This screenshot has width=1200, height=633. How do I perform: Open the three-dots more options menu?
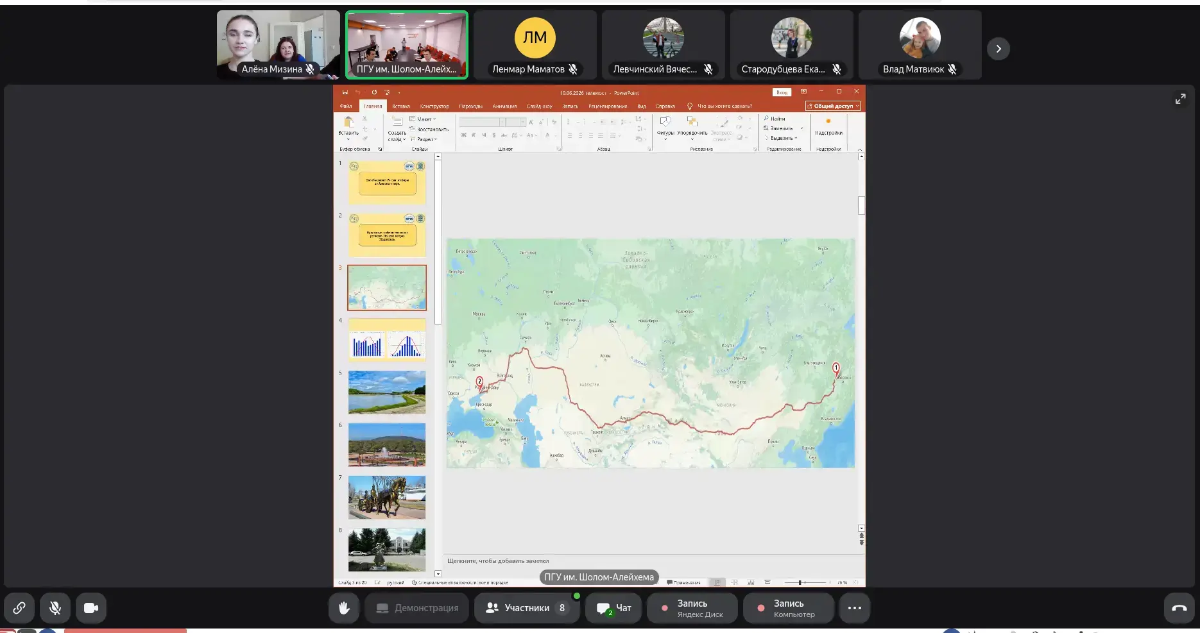point(855,608)
